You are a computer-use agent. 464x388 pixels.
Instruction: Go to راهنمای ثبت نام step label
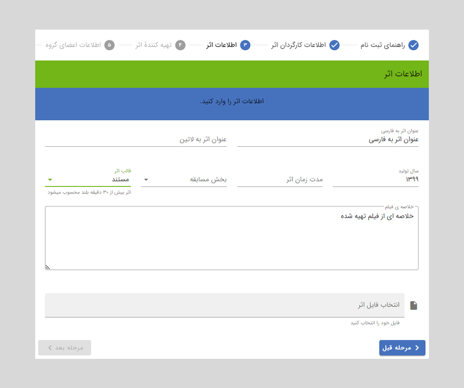(382, 45)
